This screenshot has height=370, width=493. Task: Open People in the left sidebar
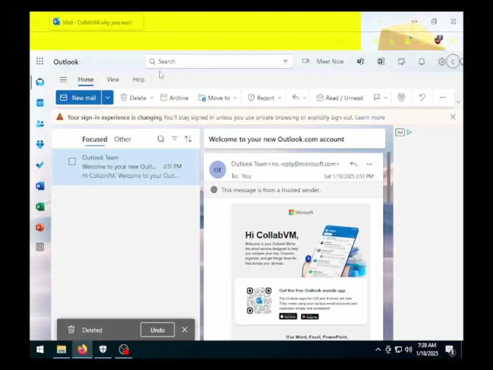(40, 124)
